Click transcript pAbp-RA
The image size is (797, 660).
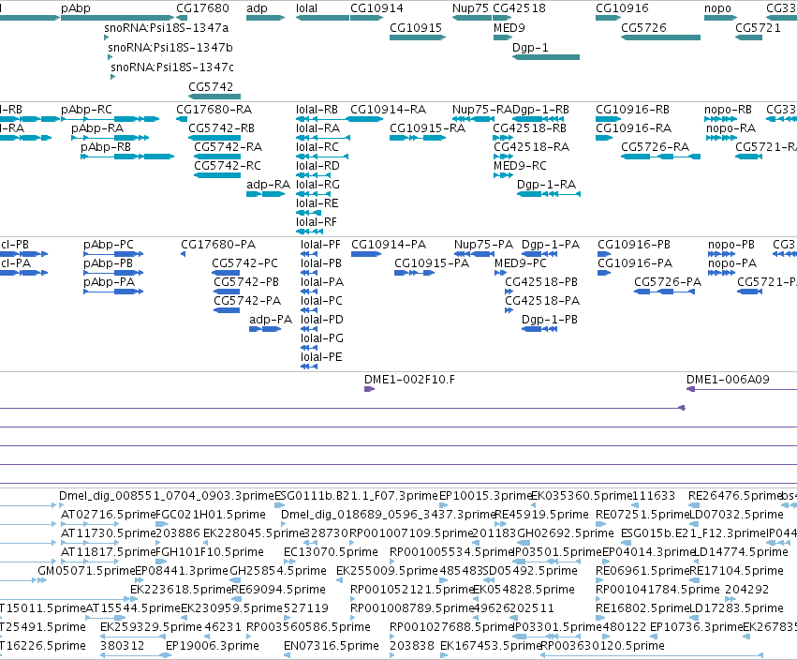tap(97, 128)
